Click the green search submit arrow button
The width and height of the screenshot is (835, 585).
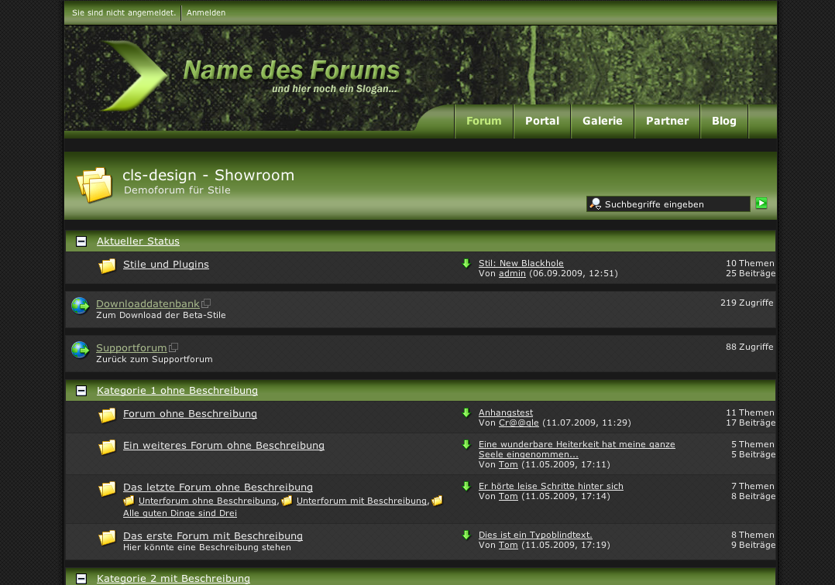tap(761, 204)
